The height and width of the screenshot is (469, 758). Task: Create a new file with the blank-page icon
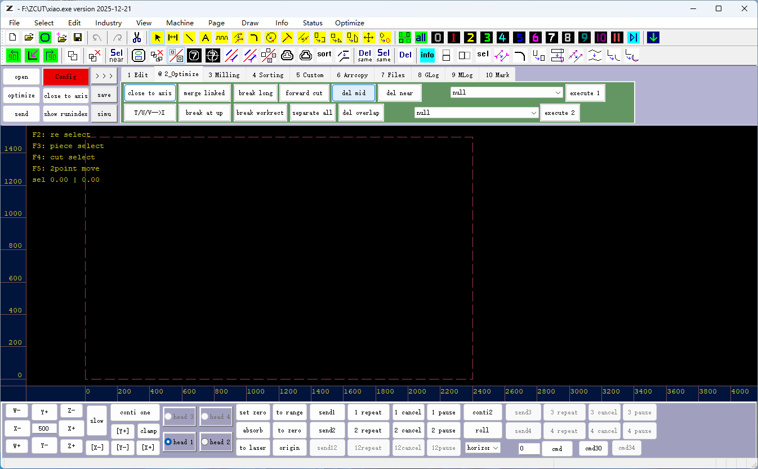[13, 38]
